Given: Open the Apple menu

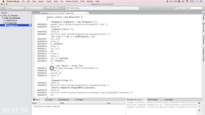Looking at the screenshot, I should (x=3, y=1).
